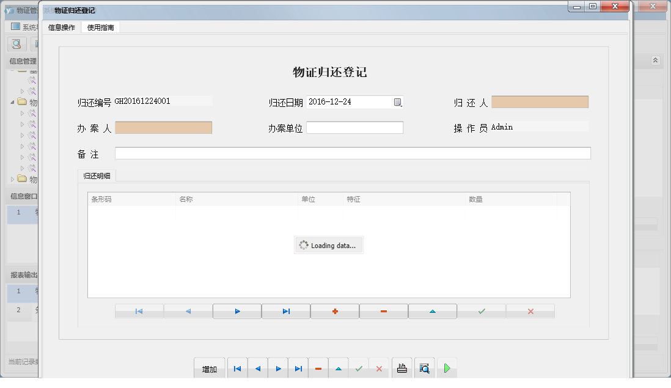671x388 pixels.
Task: Click the red minus icon to delete detail row
Action: 384,311
